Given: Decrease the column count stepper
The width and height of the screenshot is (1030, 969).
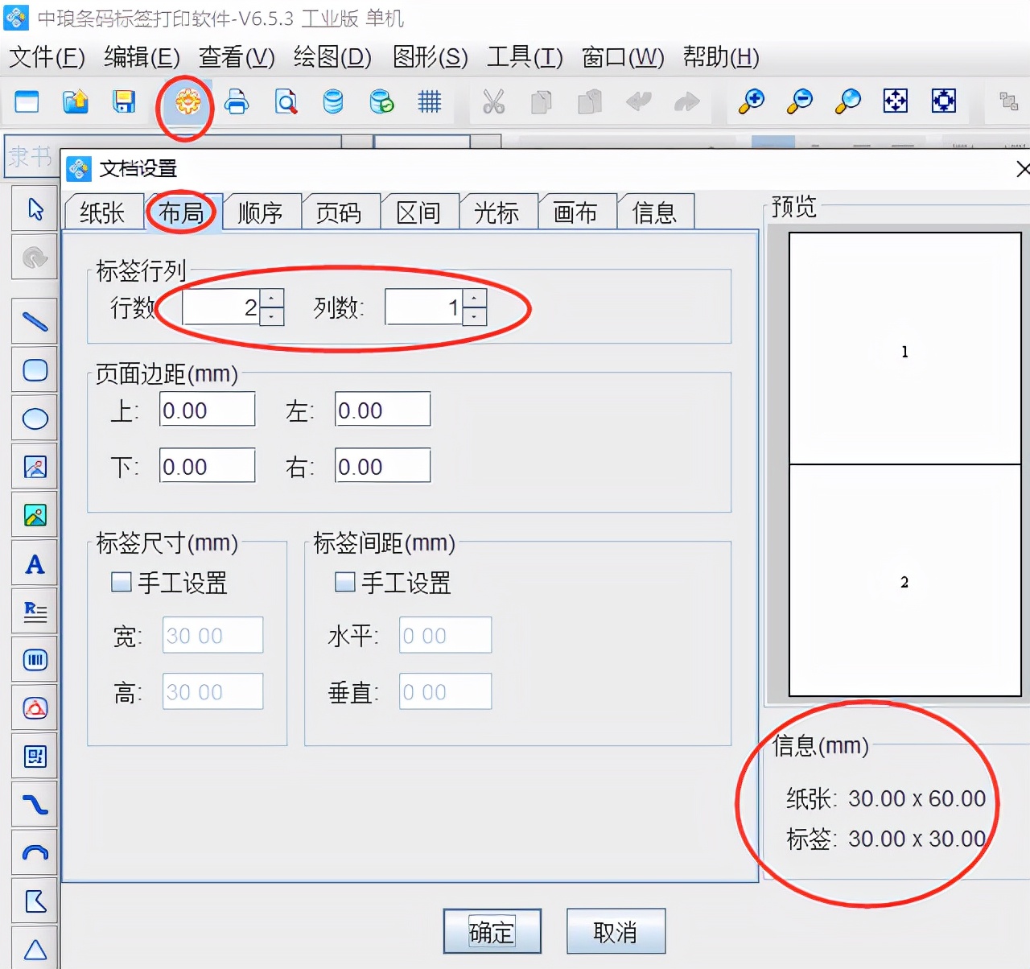Looking at the screenshot, I should pos(475,316).
